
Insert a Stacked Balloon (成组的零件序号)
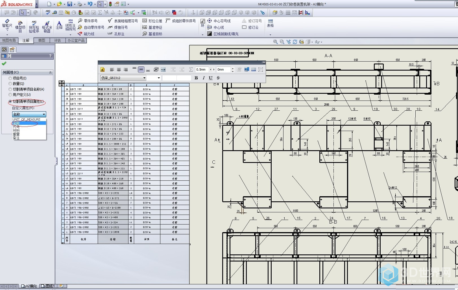(x=181, y=21)
